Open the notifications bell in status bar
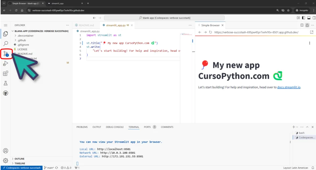This screenshot has width=316, height=170. click(313, 168)
